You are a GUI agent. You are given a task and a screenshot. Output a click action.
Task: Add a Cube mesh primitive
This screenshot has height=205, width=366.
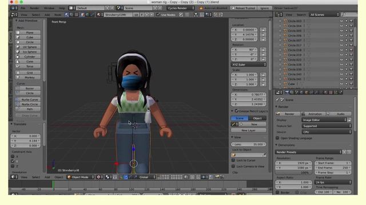tap(28, 38)
